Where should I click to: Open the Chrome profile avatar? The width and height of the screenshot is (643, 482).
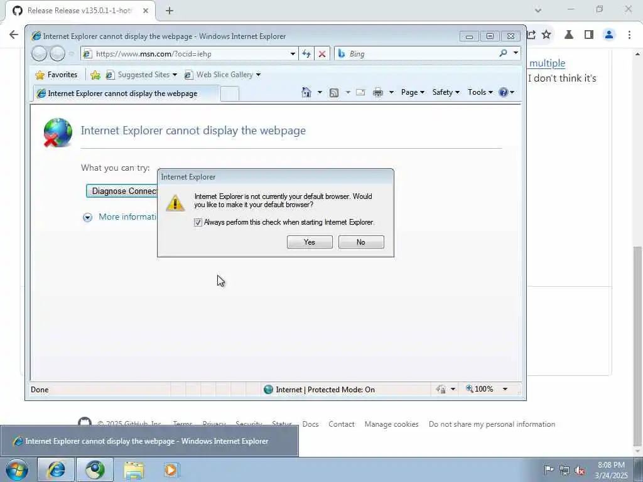pyautogui.click(x=609, y=35)
